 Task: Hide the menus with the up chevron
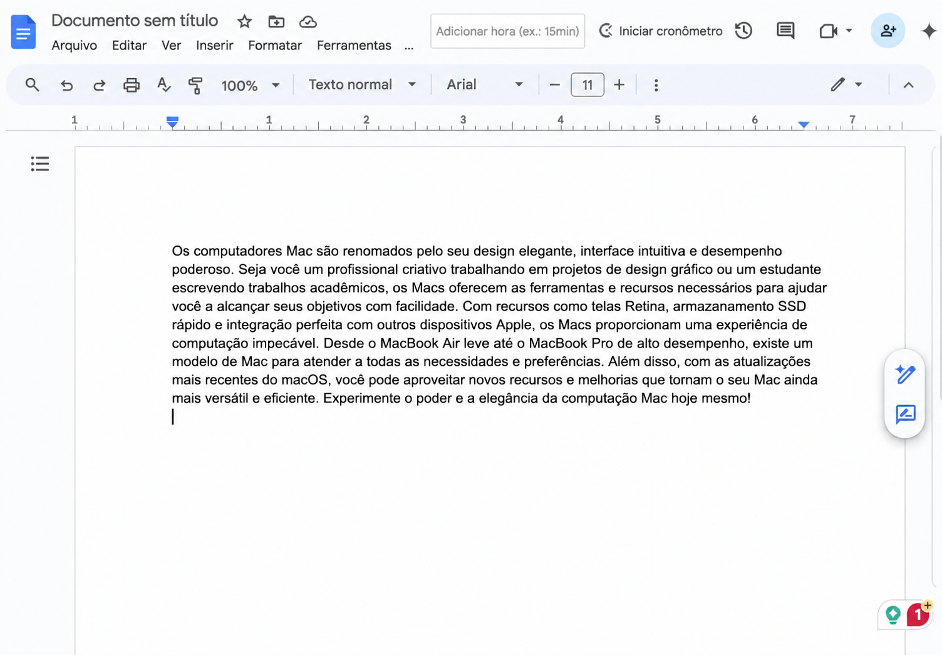pos(908,85)
